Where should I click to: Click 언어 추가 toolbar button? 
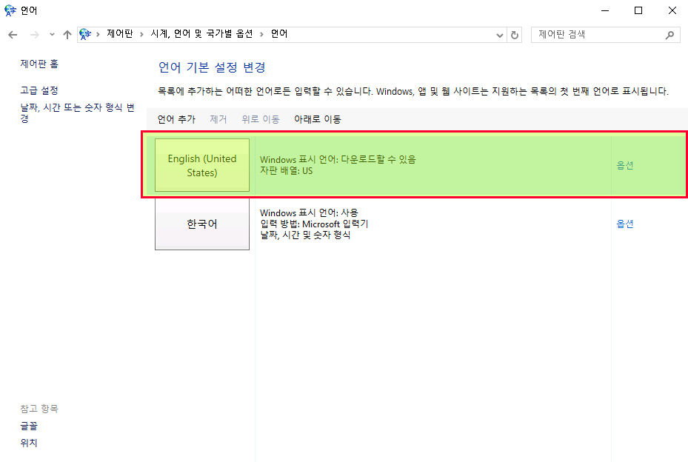pos(176,119)
